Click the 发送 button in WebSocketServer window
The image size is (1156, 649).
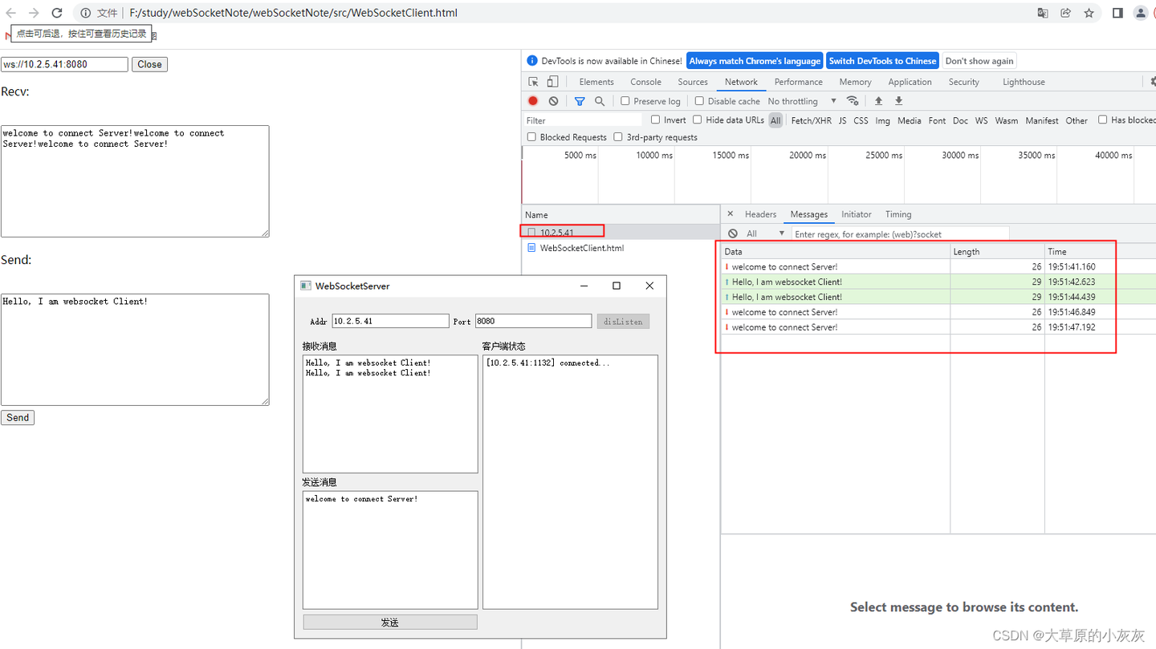390,622
